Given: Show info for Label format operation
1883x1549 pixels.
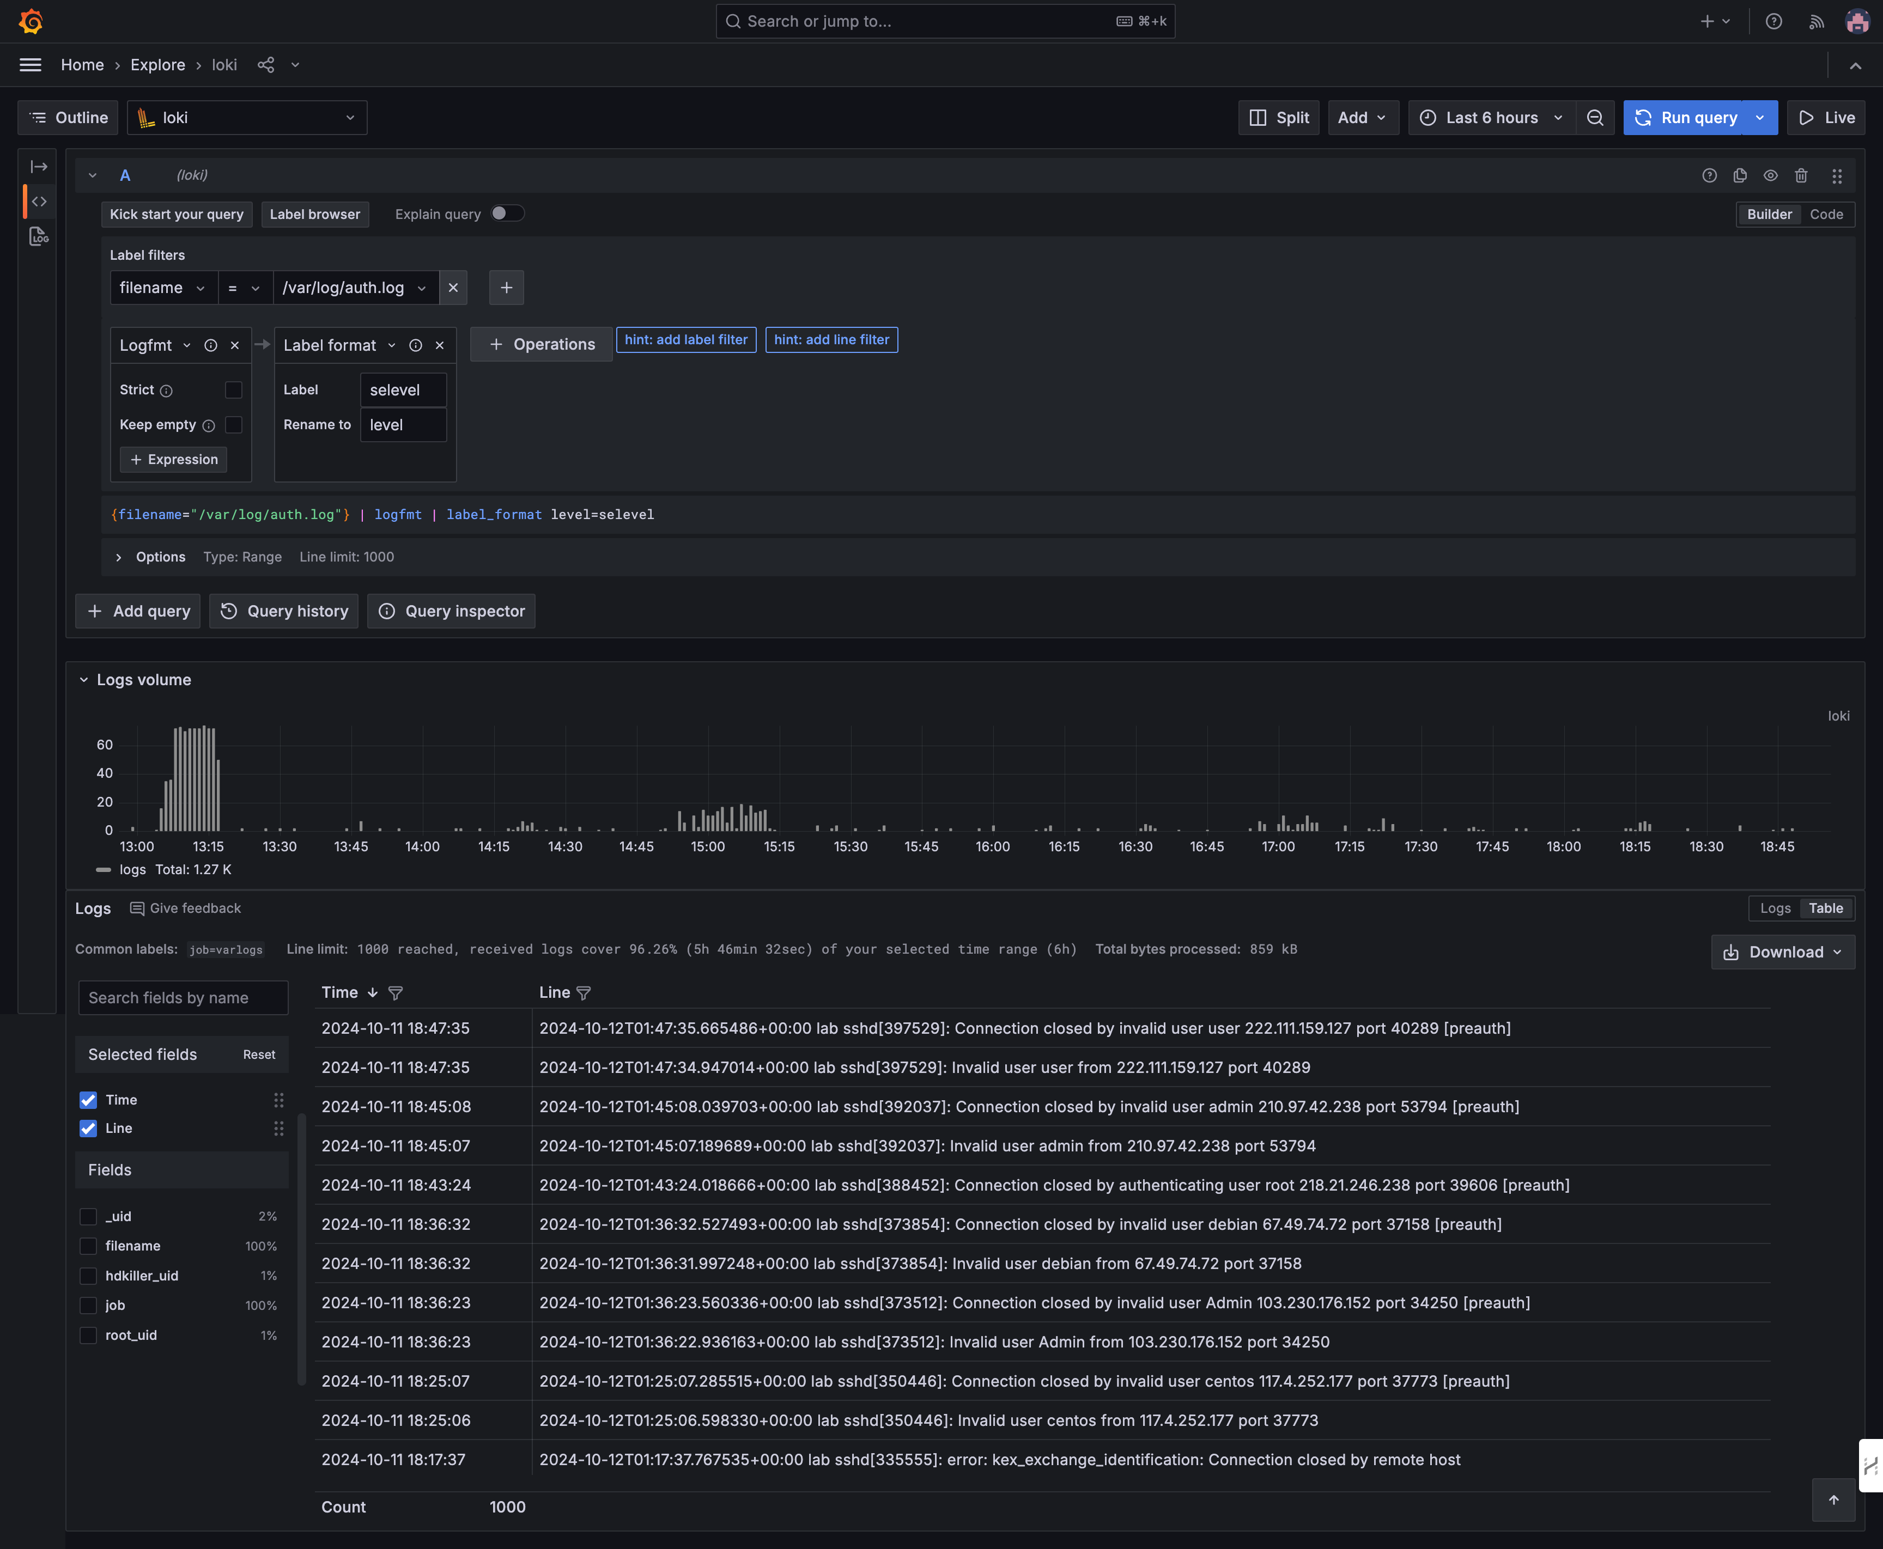Looking at the screenshot, I should tap(415, 345).
